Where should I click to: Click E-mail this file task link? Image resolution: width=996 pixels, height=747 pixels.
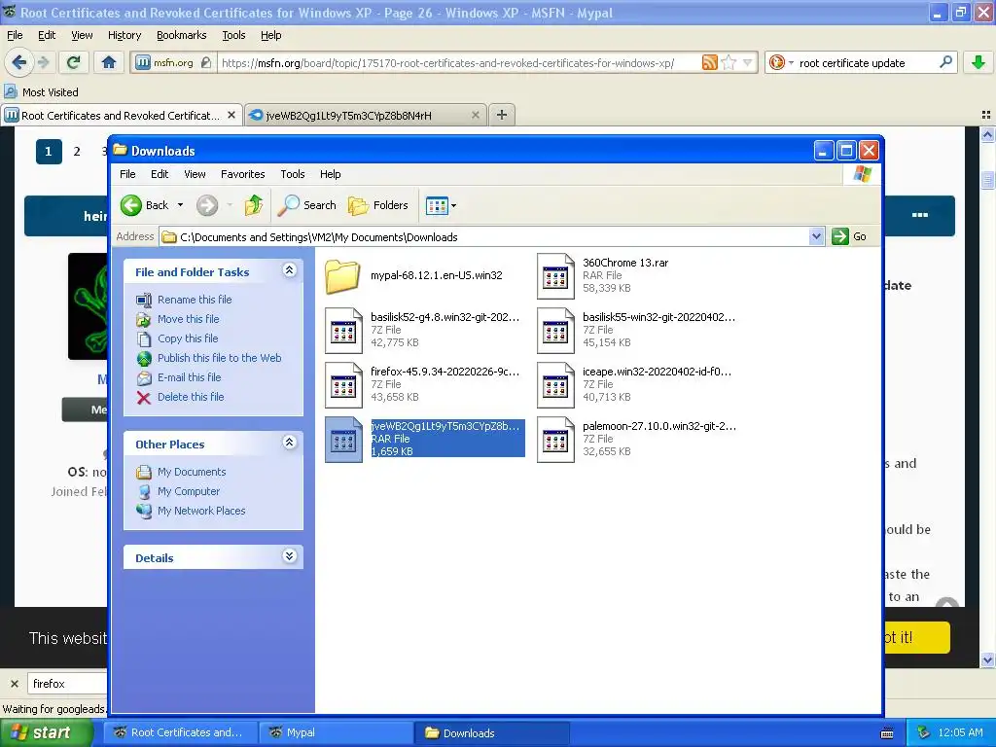(190, 377)
